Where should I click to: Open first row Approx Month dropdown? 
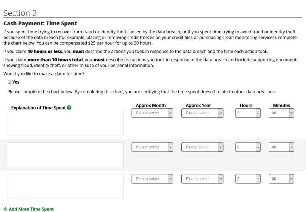click(x=152, y=113)
